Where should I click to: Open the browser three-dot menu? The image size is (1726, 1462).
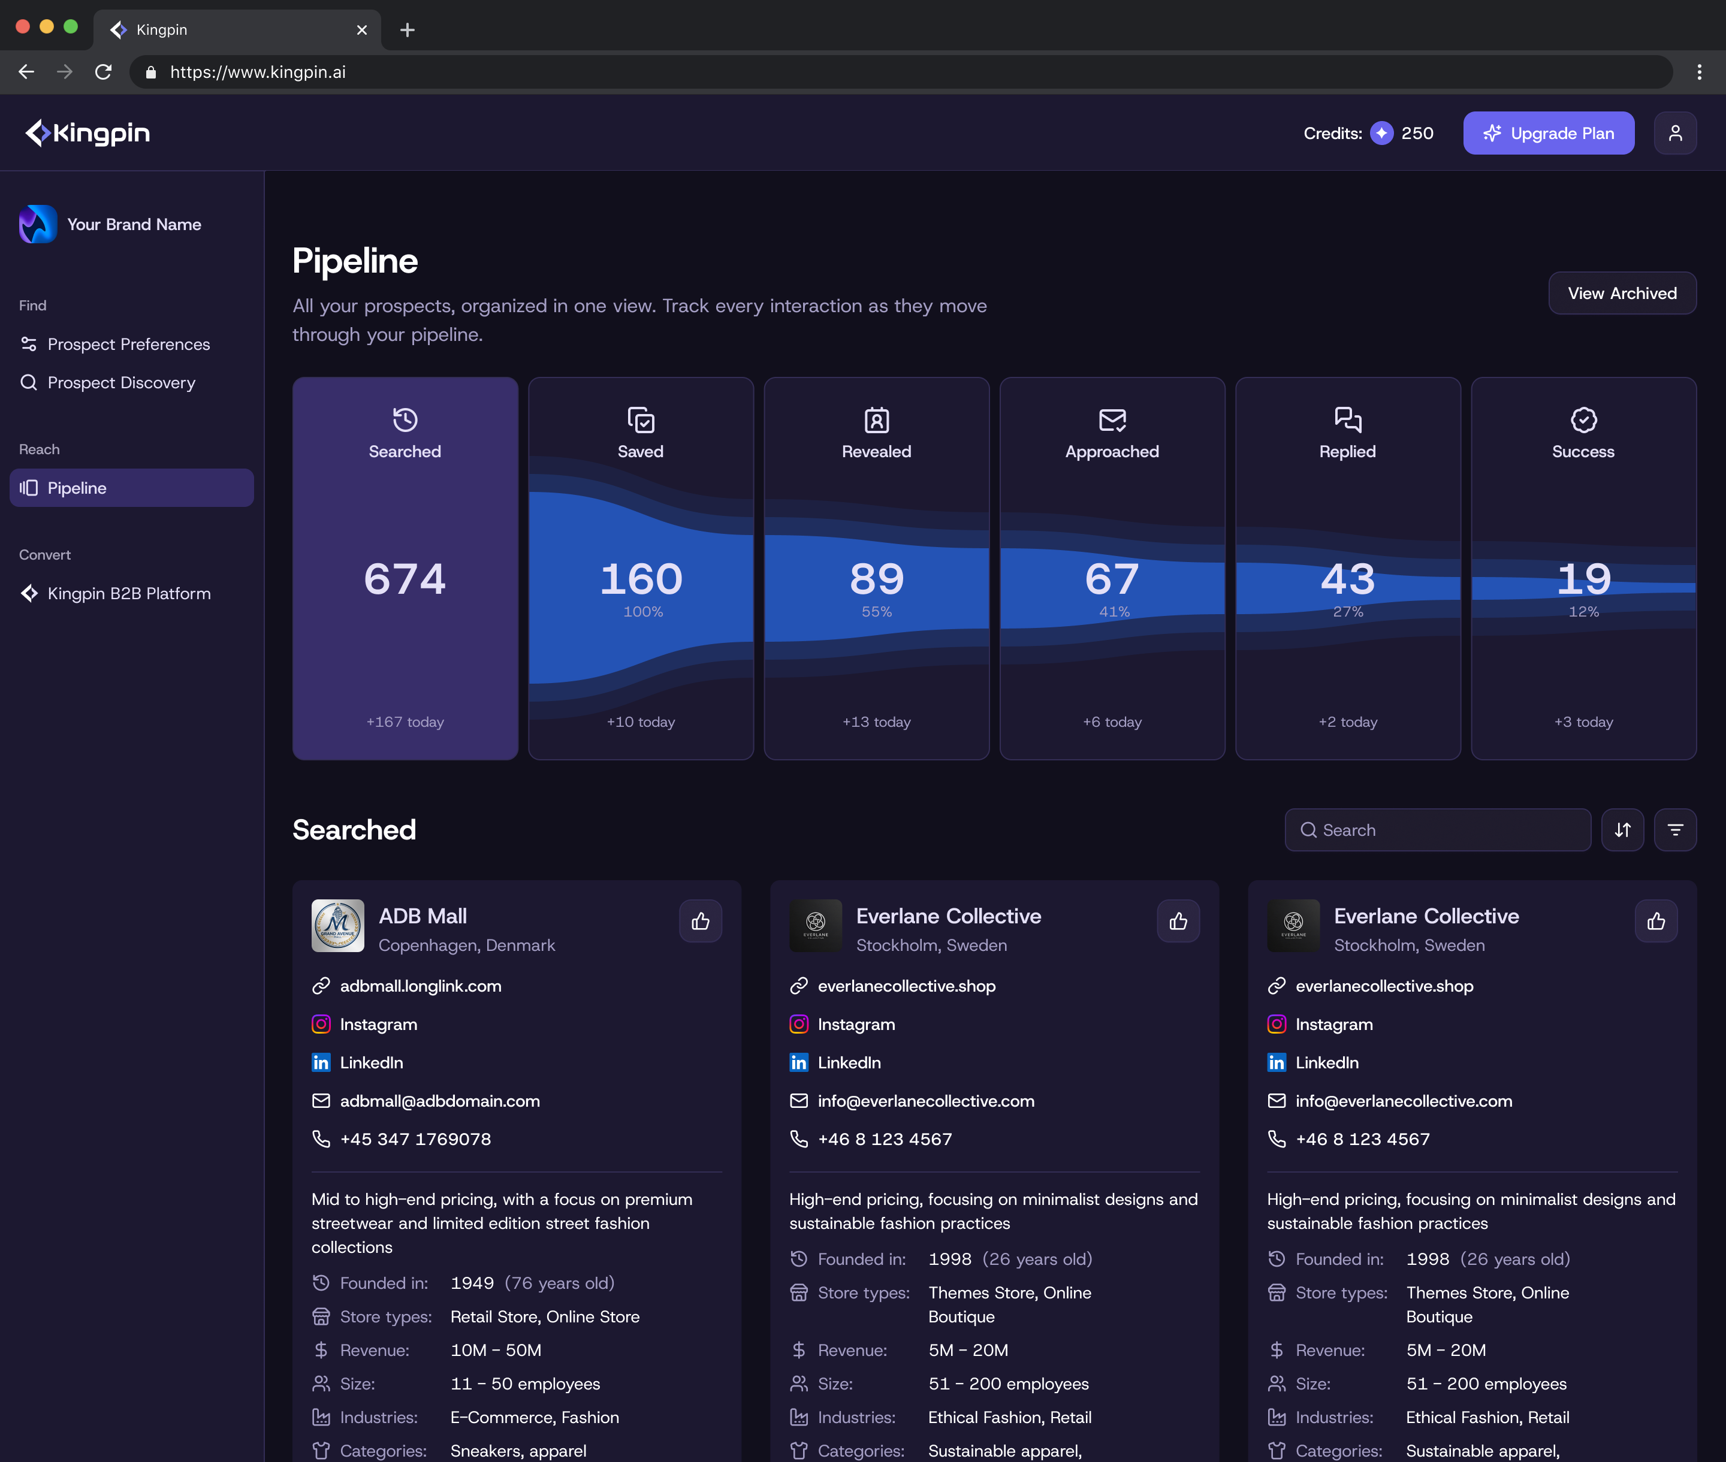(1698, 72)
